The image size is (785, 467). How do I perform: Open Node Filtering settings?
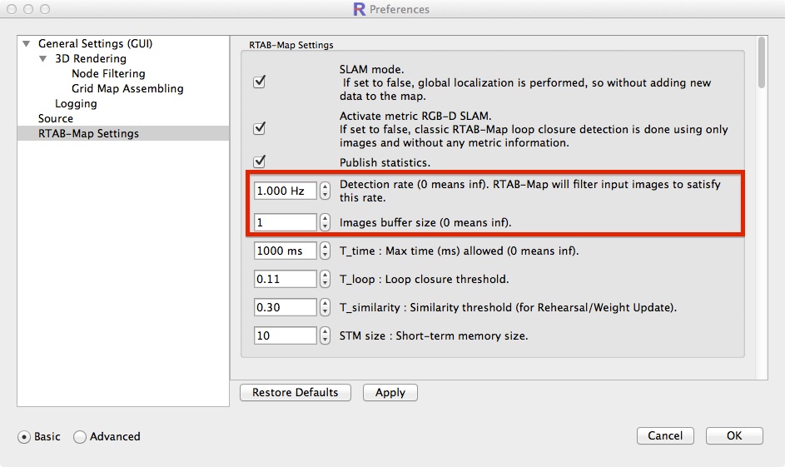(108, 73)
